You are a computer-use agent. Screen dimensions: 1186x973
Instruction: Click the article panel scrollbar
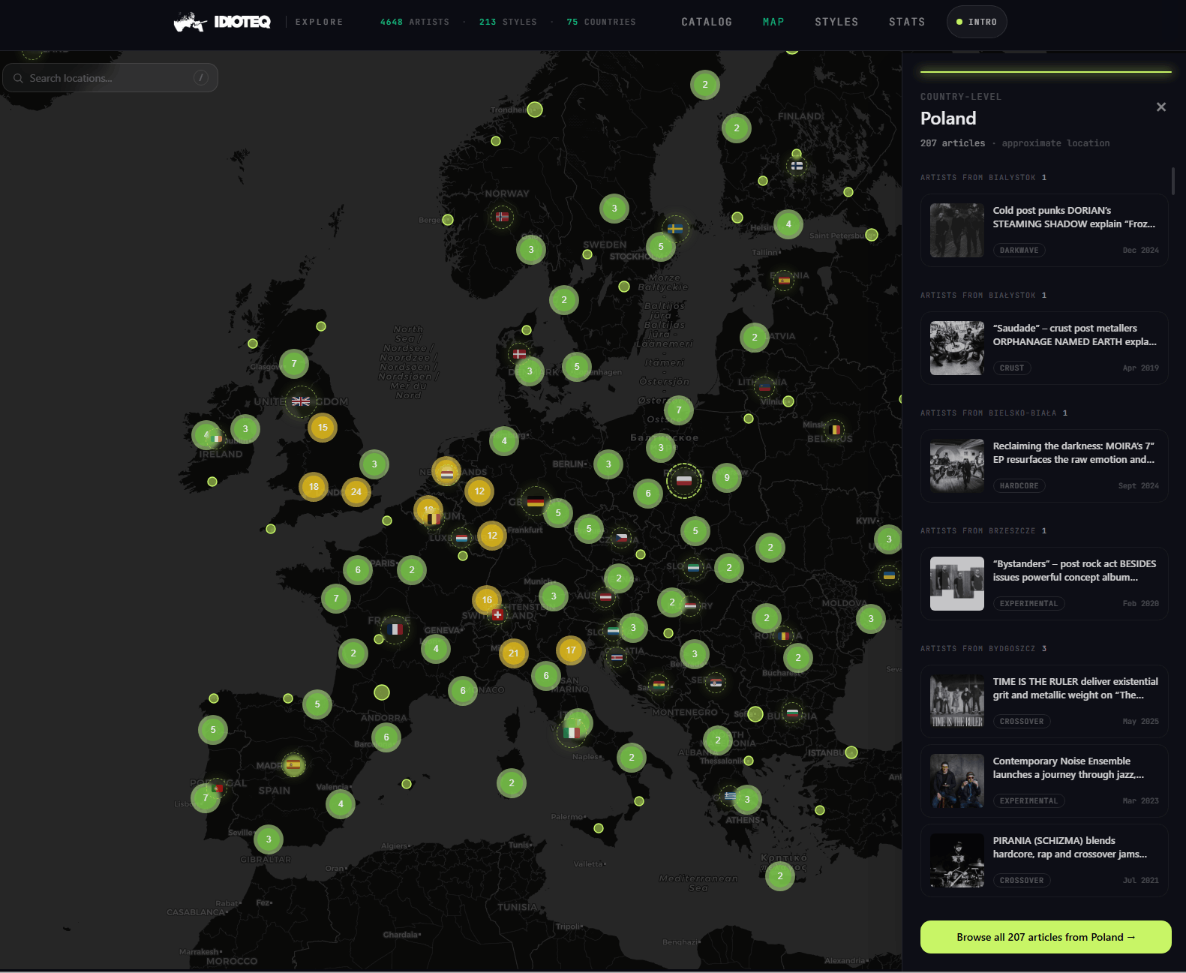click(1173, 182)
